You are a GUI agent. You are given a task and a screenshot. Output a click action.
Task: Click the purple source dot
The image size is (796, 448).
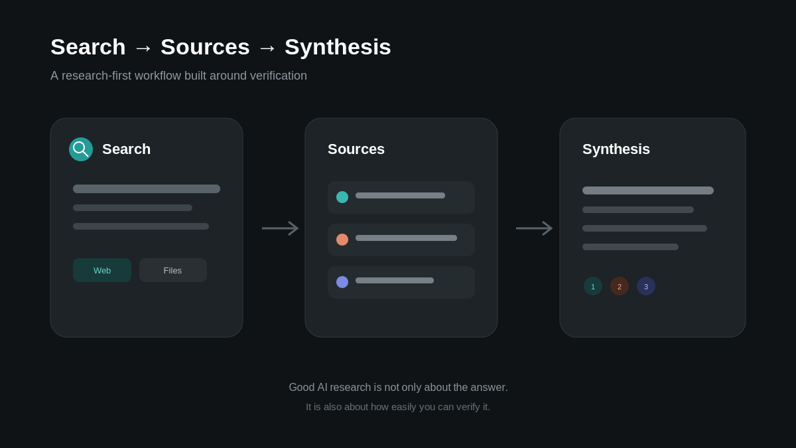pyautogui.click(x=342, y=282)
